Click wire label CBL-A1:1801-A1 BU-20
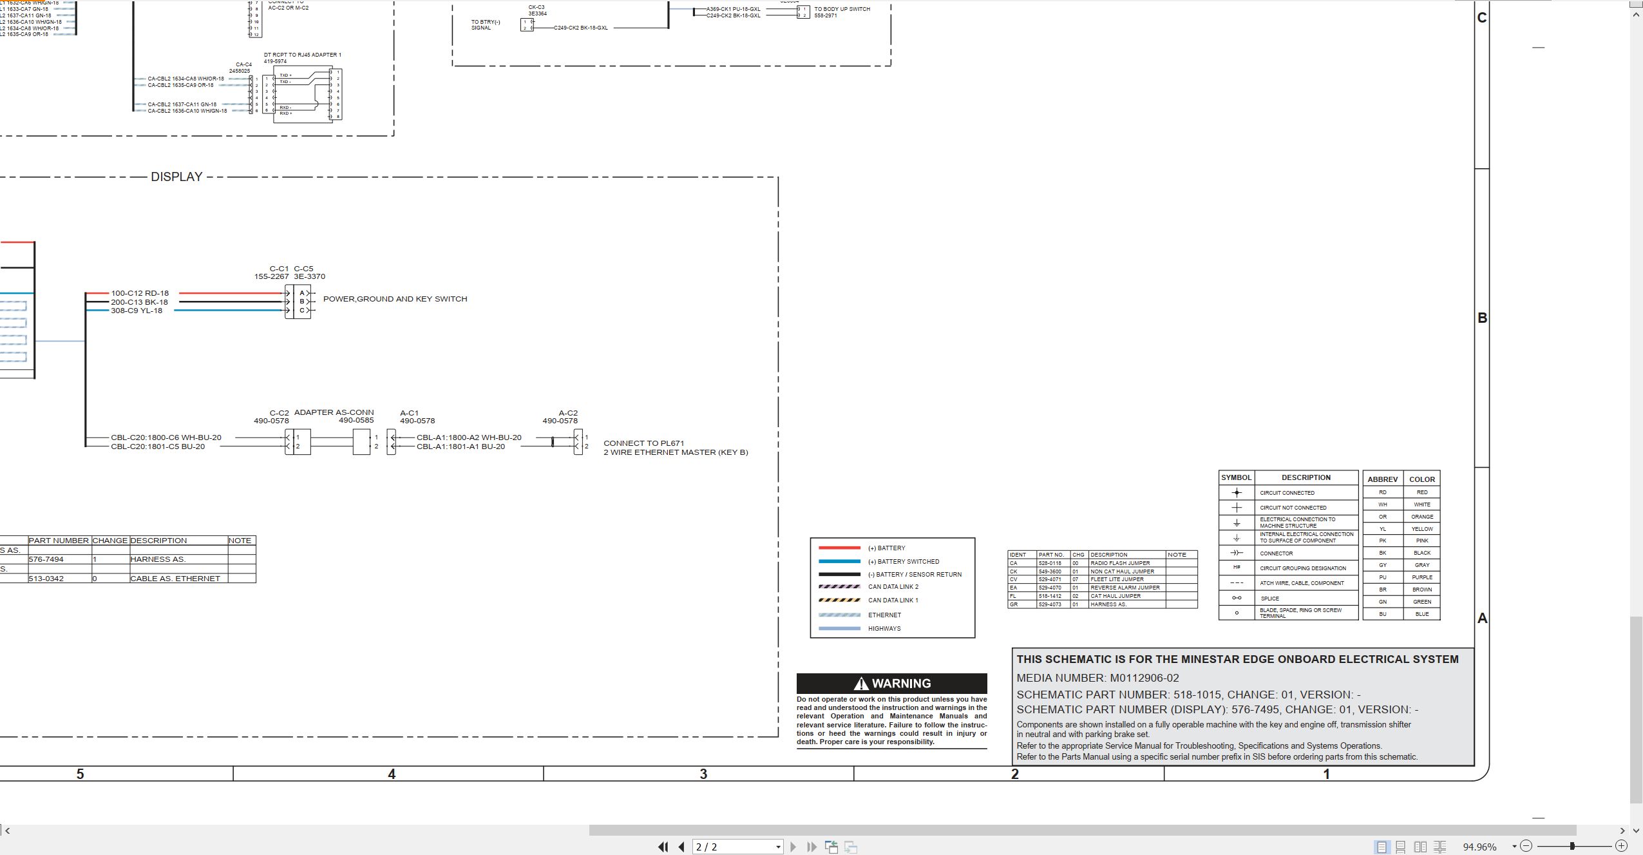This screenshot has height=855, width=1643. (x=461, y=447)
